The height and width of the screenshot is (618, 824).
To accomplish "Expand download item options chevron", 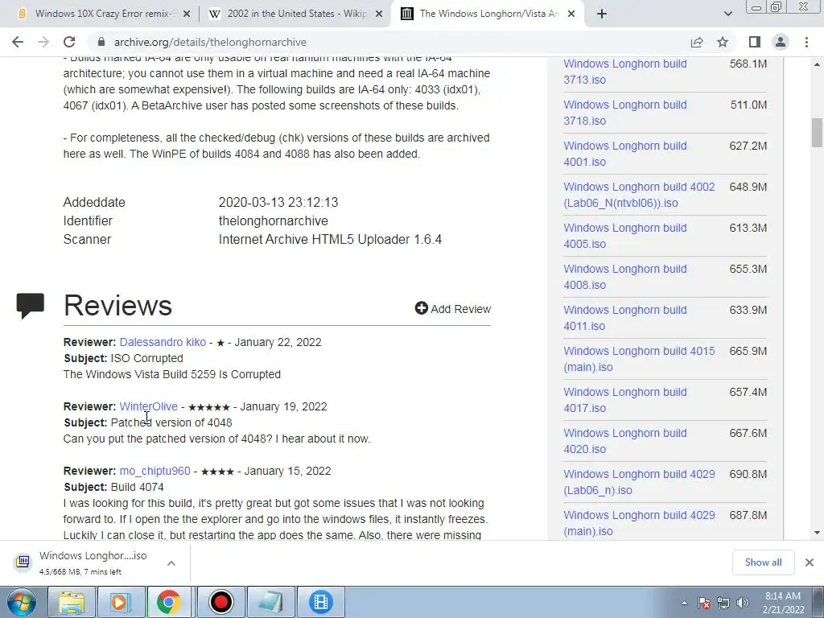I will click(171, 562).
